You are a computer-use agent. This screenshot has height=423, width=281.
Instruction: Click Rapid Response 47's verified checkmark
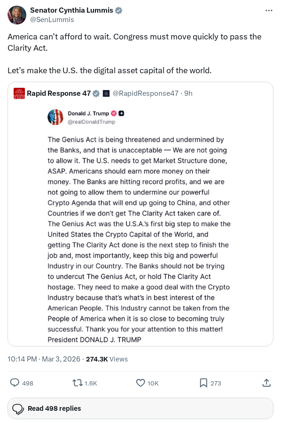(96, 93)
